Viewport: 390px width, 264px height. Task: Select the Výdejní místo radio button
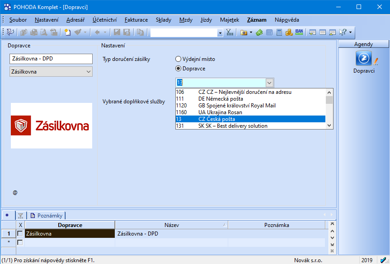(x=178, y=59)
